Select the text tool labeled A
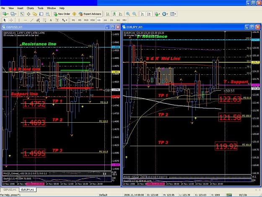The image size is (262, 197). coord(51,20)
